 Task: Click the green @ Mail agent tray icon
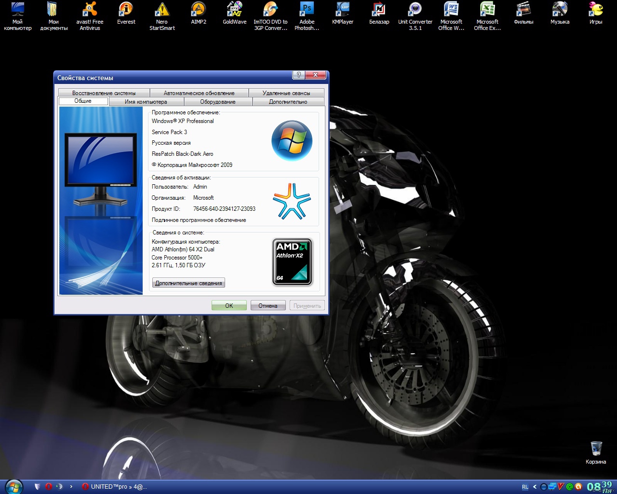click(570, 487)
